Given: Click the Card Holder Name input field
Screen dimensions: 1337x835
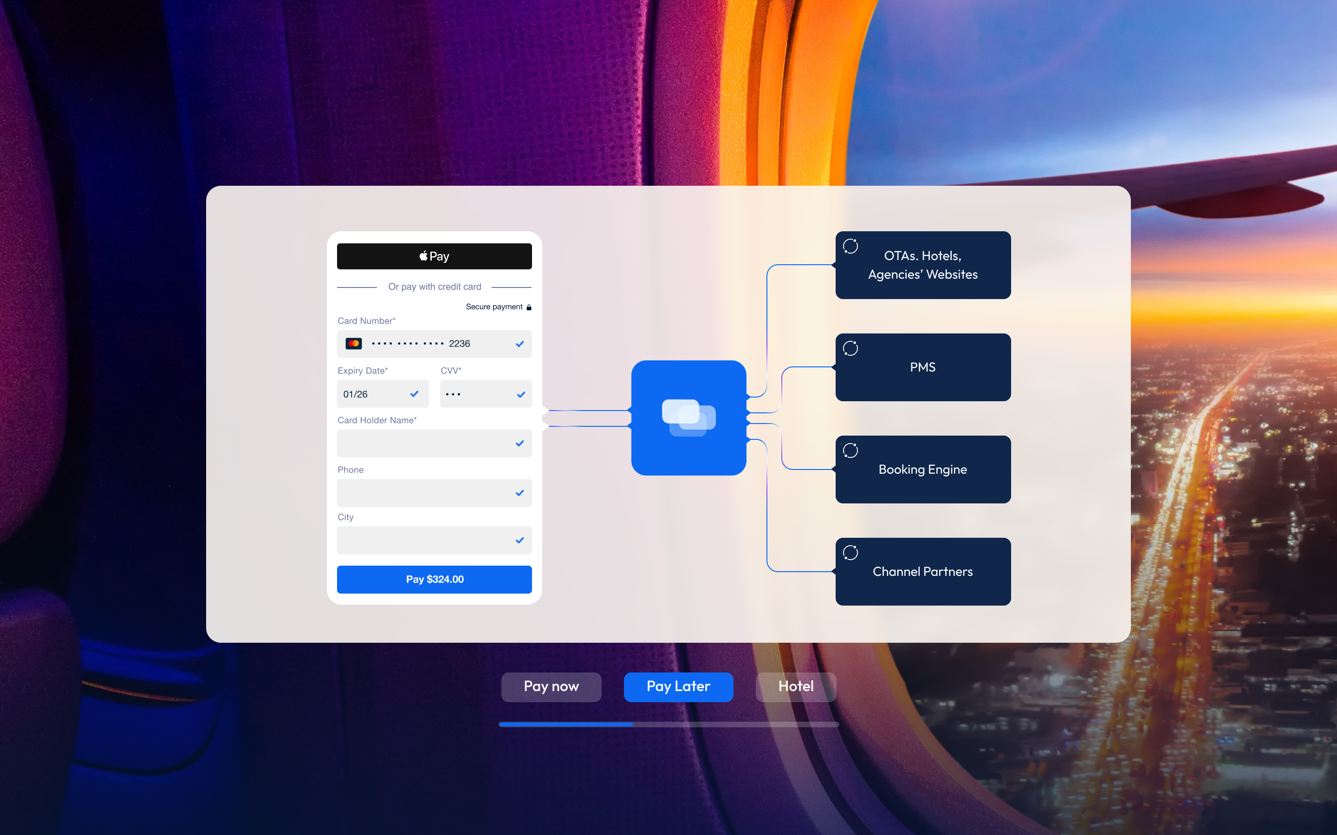Looking at the screenshot, I should [x=425, y=444].
